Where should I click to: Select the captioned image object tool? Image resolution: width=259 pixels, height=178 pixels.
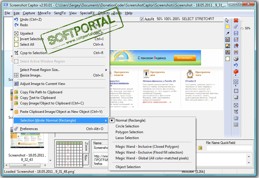coord(228,53)
